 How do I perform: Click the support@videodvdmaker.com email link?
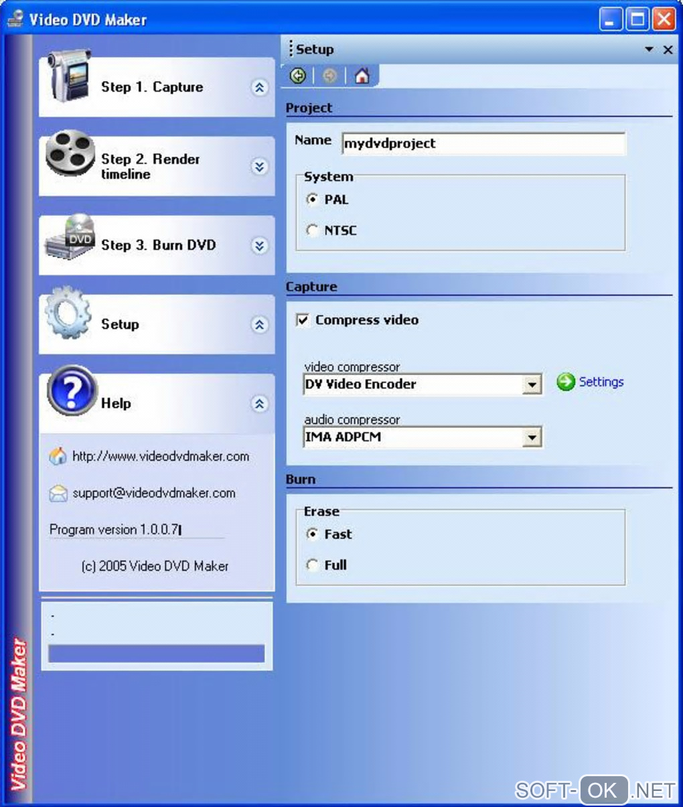pyautogui.click(x=154, y=493)
